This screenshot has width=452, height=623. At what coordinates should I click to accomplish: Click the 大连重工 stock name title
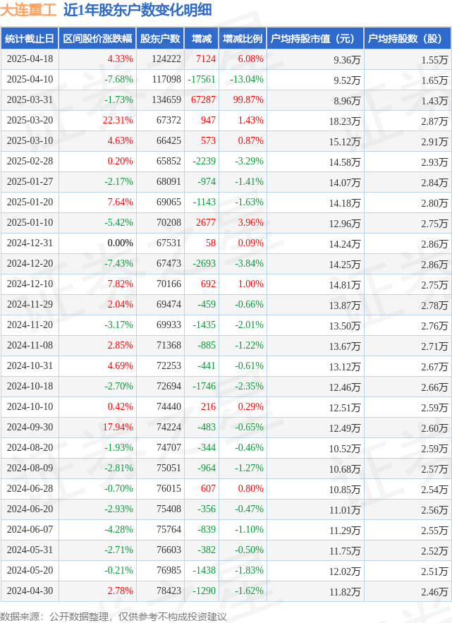click(28, 10)
